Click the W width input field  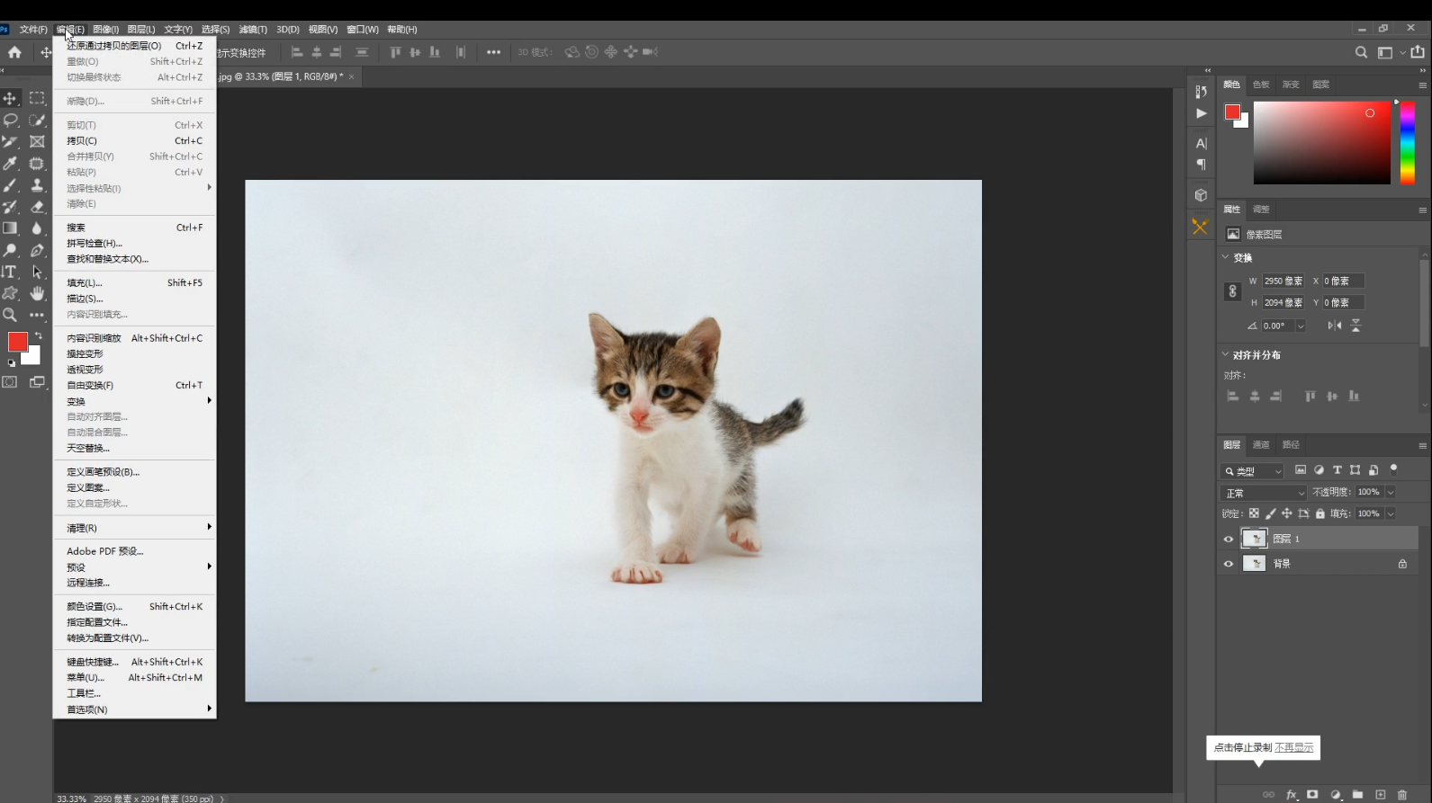pyautogui.click(x=1283, y=281)
